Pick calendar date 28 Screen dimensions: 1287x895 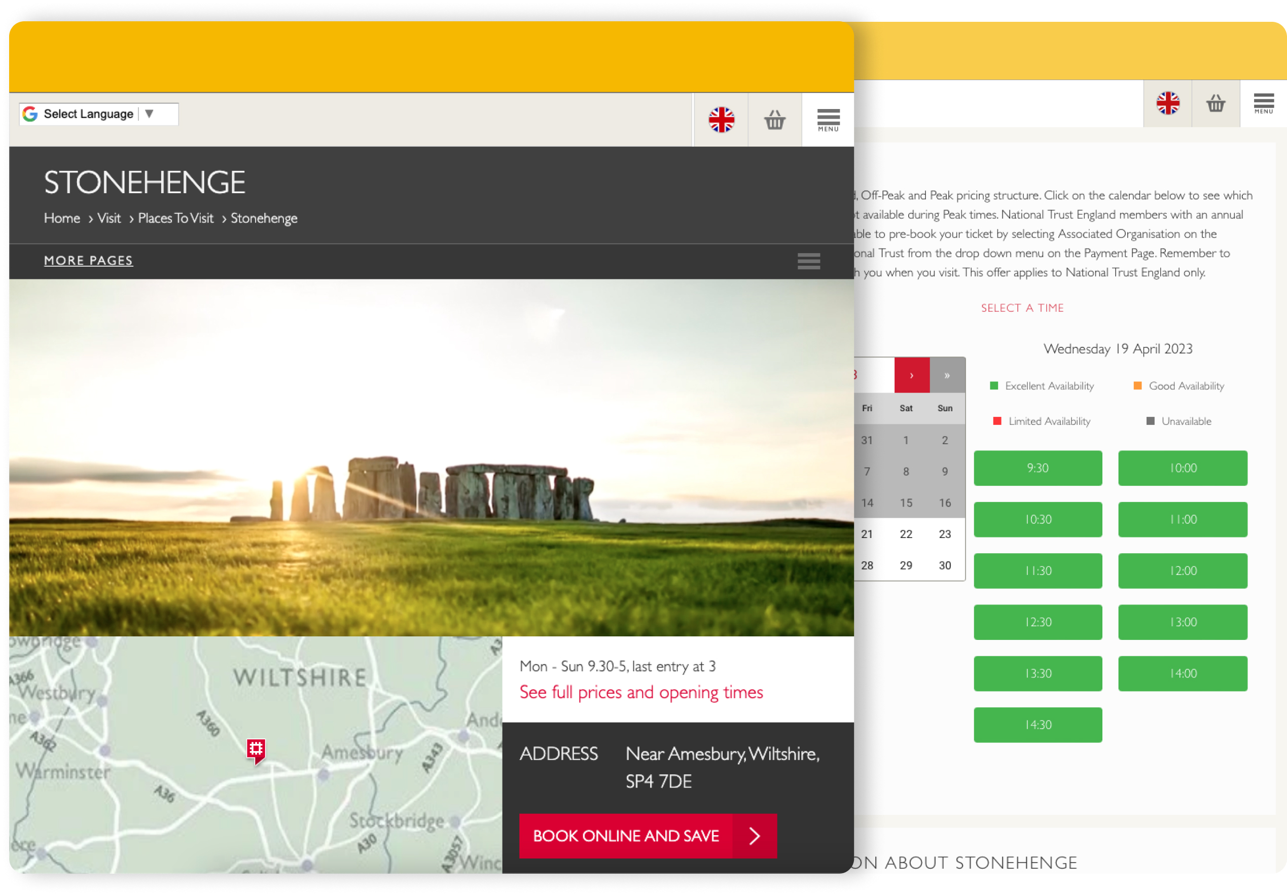click(867, 565)
